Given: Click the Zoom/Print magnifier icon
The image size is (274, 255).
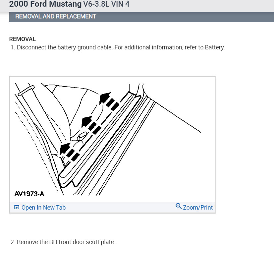Looking at the screenshot, I should [x=178, y=206].
